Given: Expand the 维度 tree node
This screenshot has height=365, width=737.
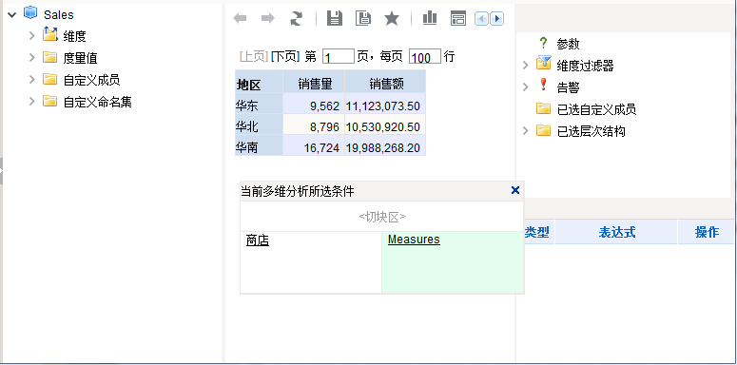Looking at the screenshot, I should pyautogui.click(x=31, y=35).
